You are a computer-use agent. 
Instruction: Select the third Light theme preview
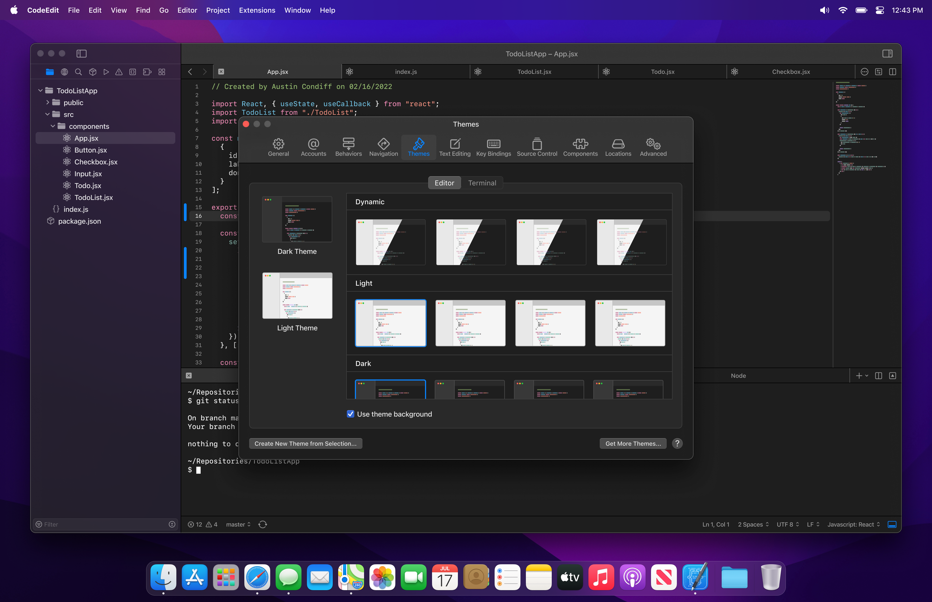click(x=550, y=323)
